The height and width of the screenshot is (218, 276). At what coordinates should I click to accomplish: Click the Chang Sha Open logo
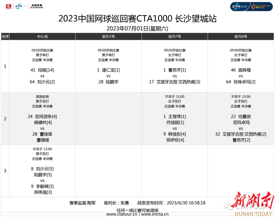(x=261, y=6)
